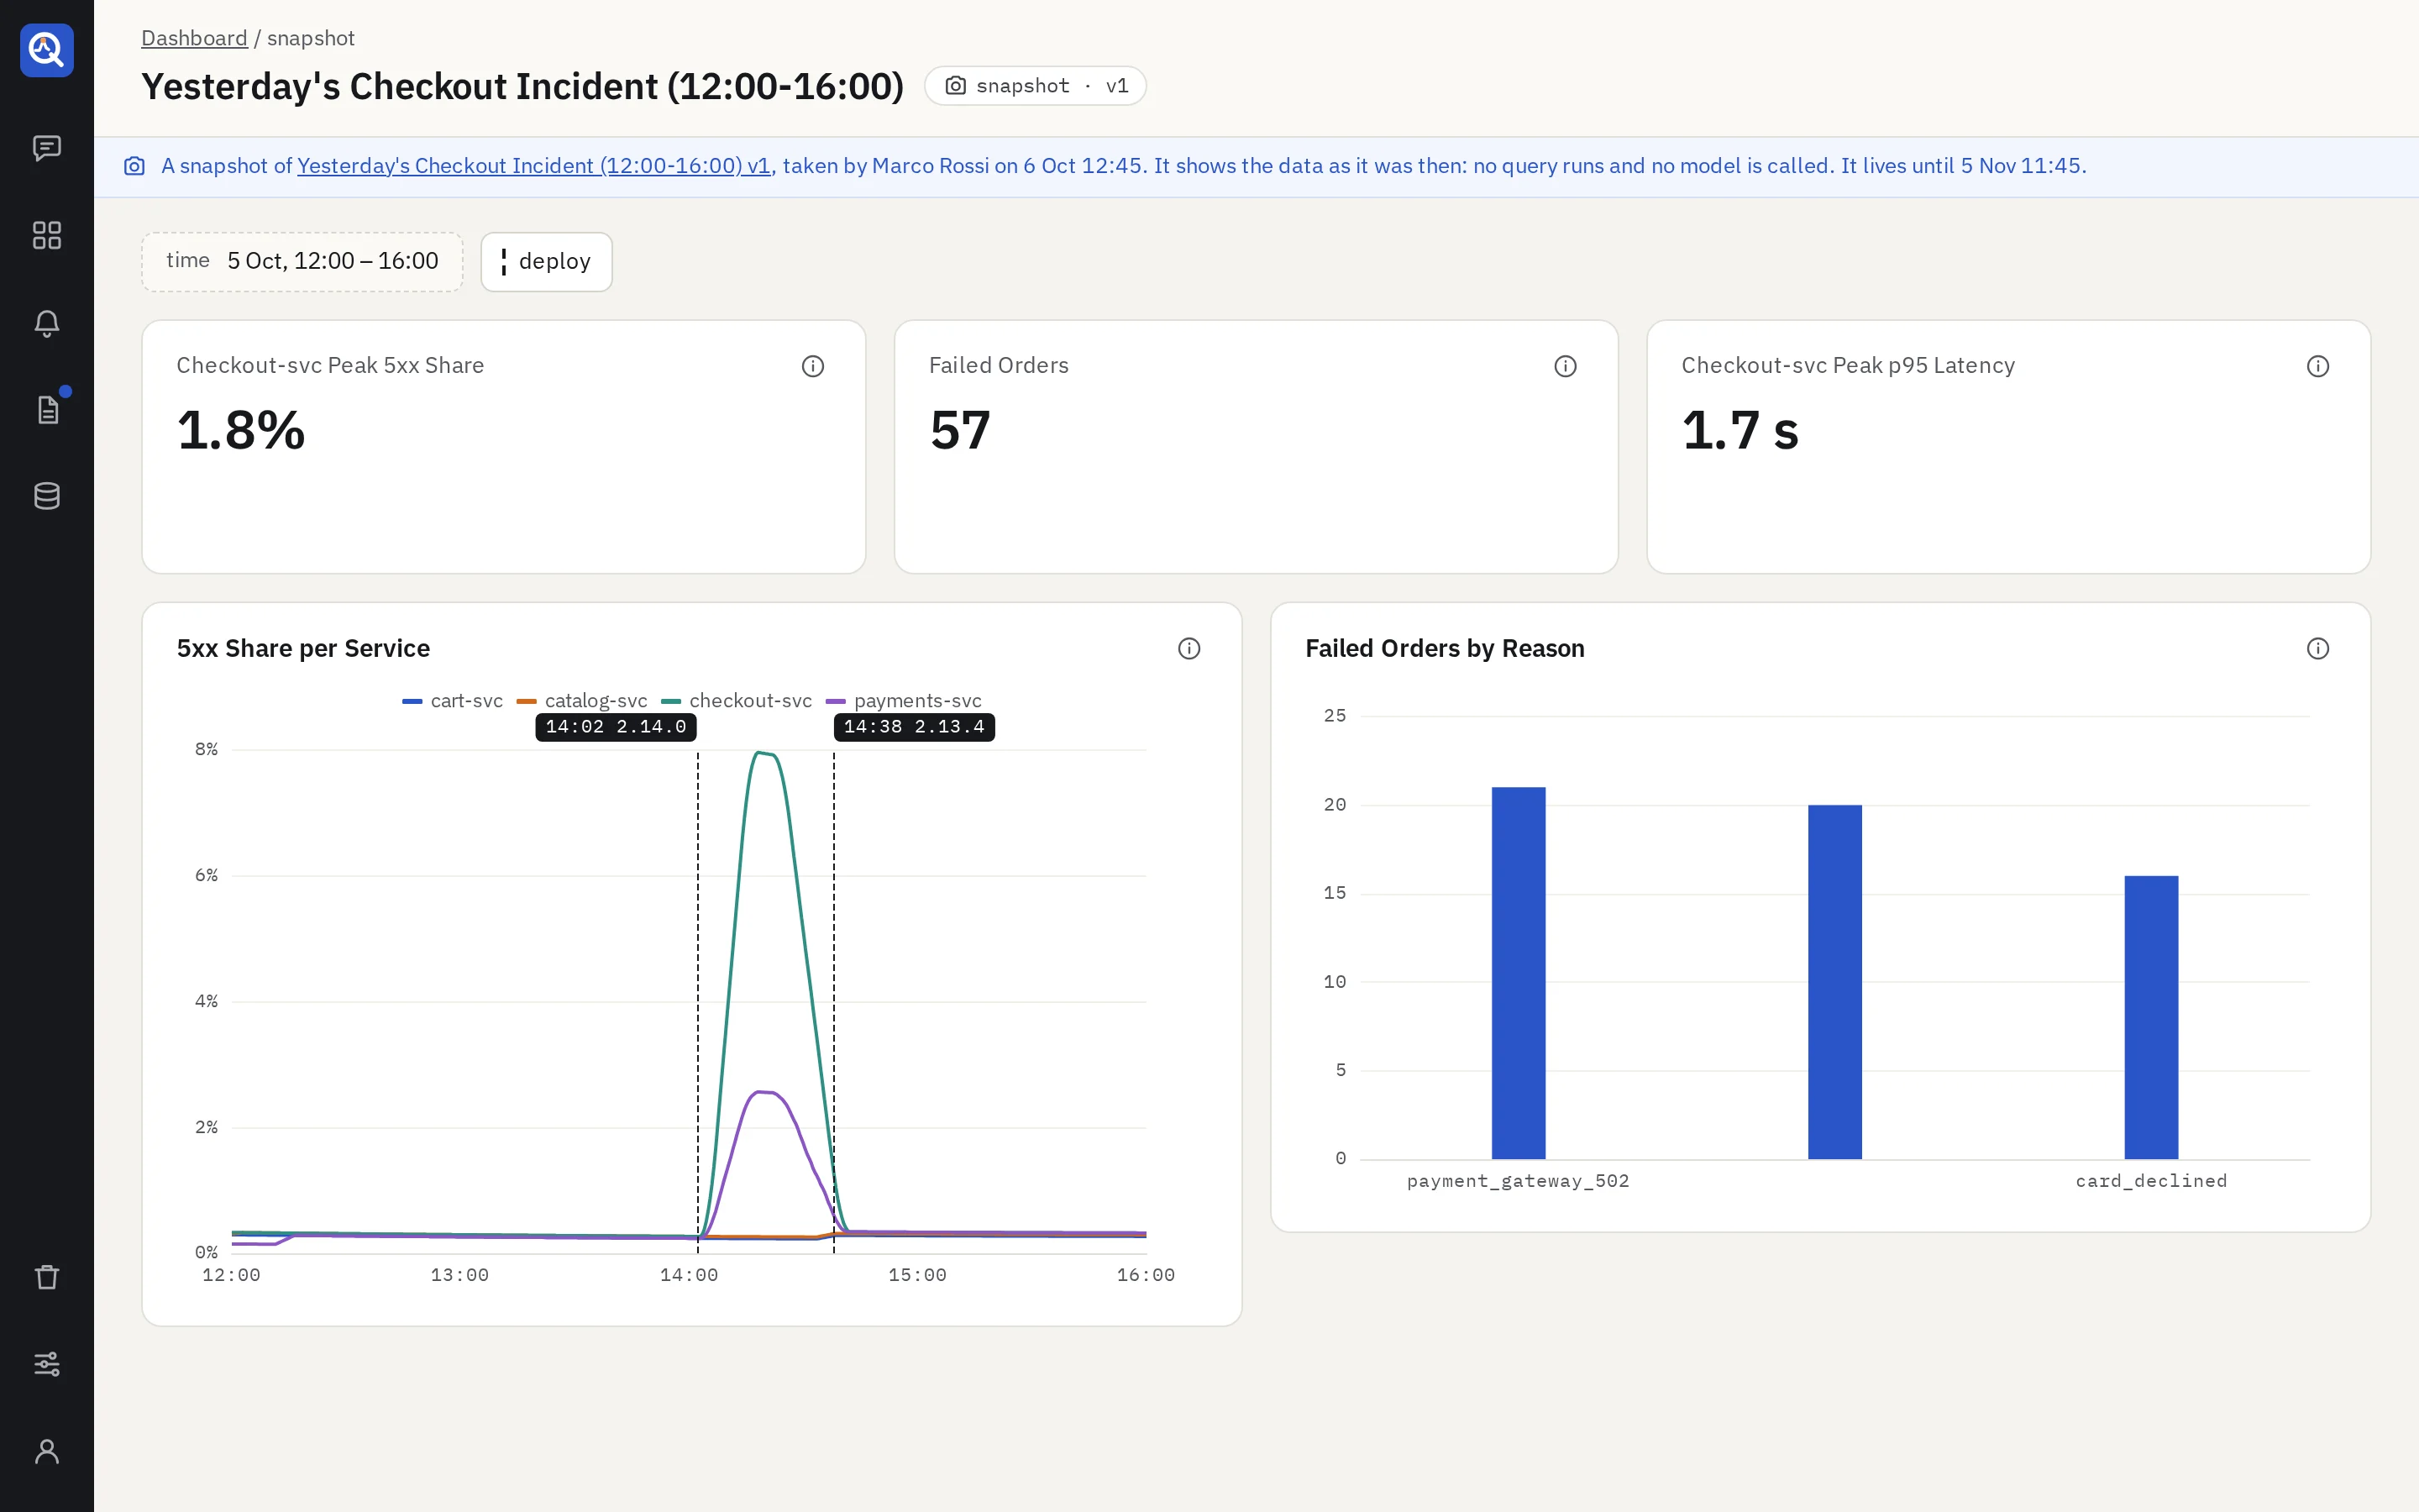Image resolution: width=2419 pixels, height=1512 pixels.
Task: Show info for Checkout-svc Peak 5xx Share
Action: click(x=813, y=366)
